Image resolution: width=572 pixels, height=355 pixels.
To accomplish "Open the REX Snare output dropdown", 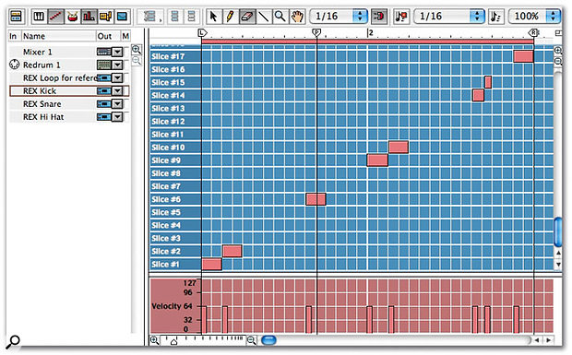I will (x=117, y=104).
